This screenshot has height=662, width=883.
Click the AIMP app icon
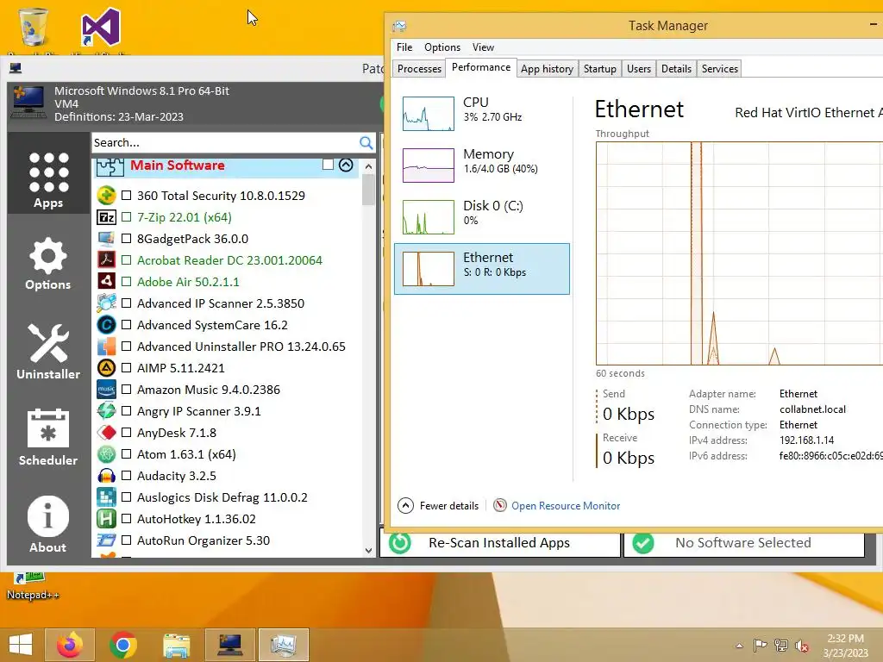point(106,368)
